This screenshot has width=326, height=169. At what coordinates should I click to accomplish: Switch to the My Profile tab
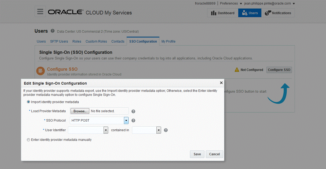168,41
